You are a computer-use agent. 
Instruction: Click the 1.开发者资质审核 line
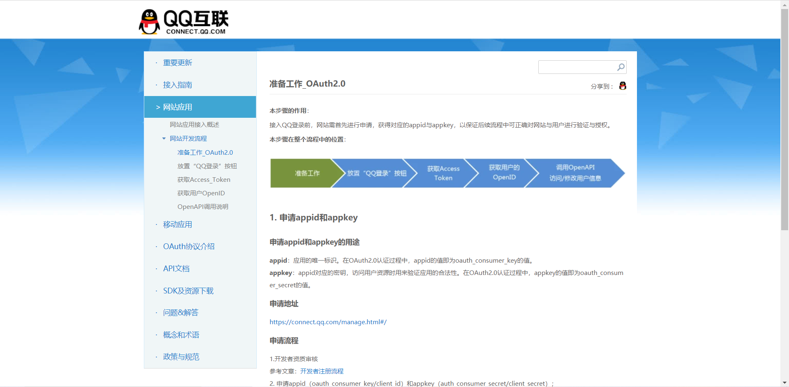click(x=294, y=359)
